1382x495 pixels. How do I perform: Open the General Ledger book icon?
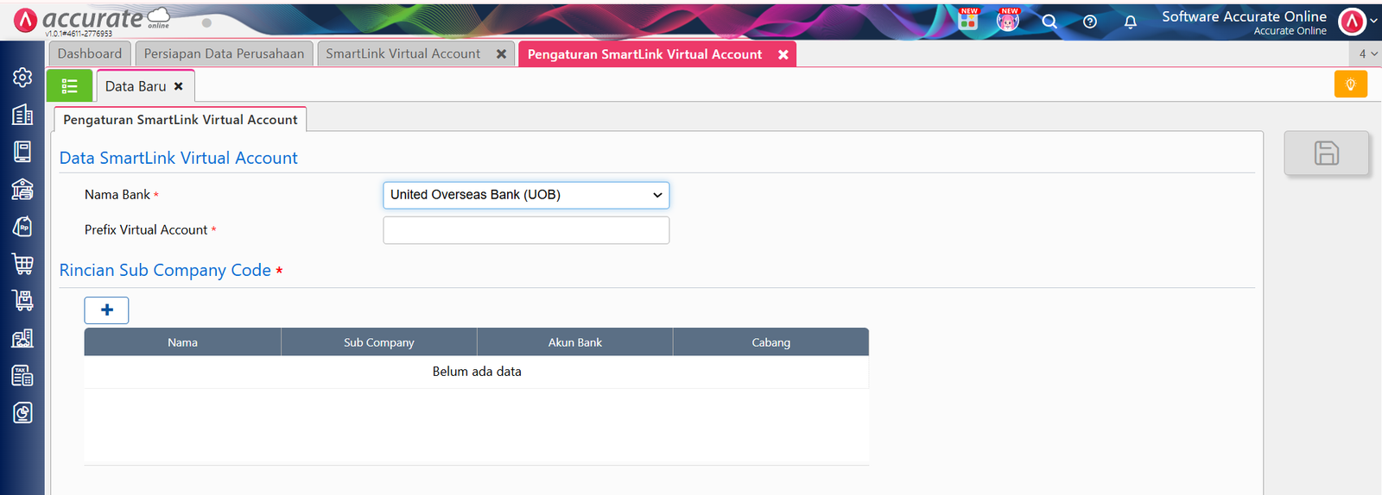22,152
